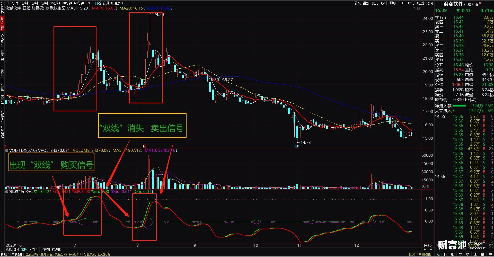This screenshot has height=257, width=494.
Task: Open 图文F10 at the bottom right
Action: pos(415,254)
